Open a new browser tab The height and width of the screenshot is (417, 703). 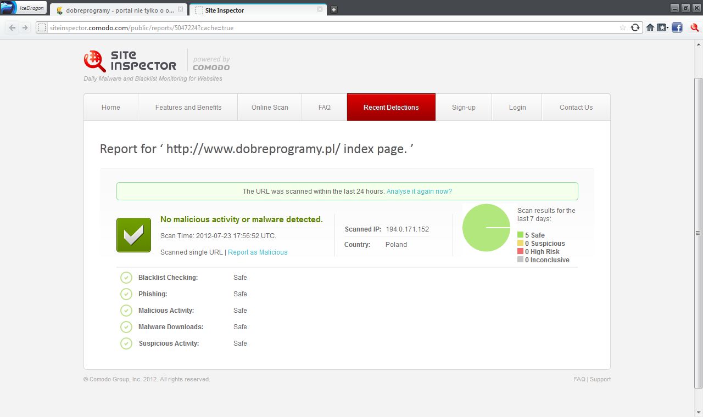333,10
